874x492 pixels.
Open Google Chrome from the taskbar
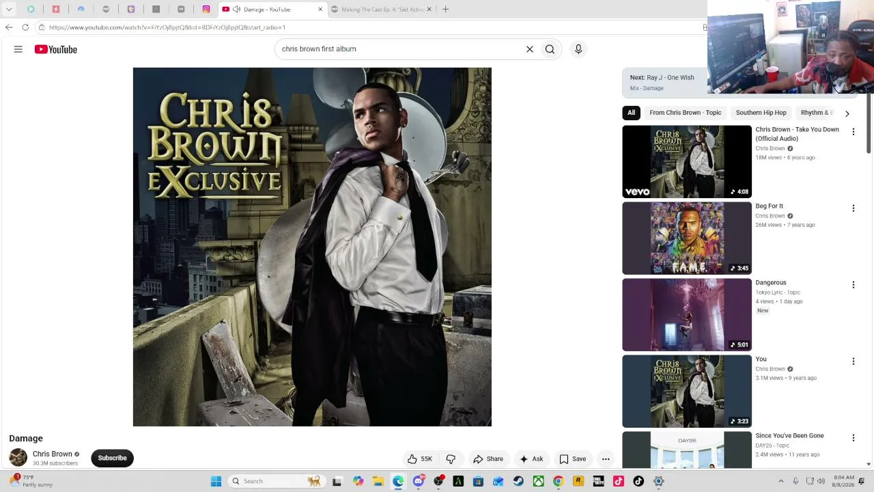pos(558,481)
